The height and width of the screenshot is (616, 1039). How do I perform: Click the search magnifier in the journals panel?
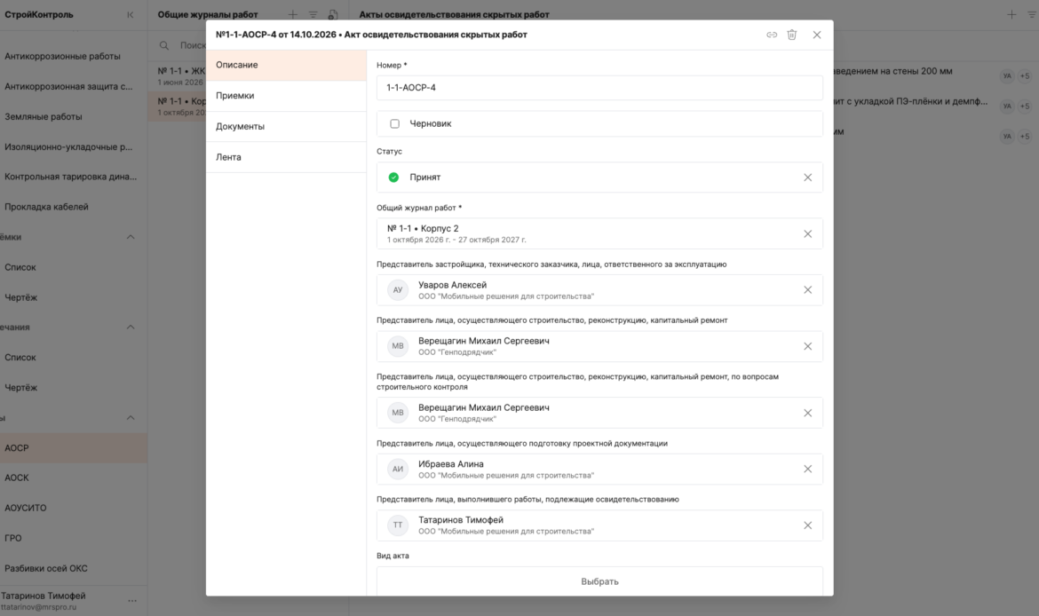163,45
